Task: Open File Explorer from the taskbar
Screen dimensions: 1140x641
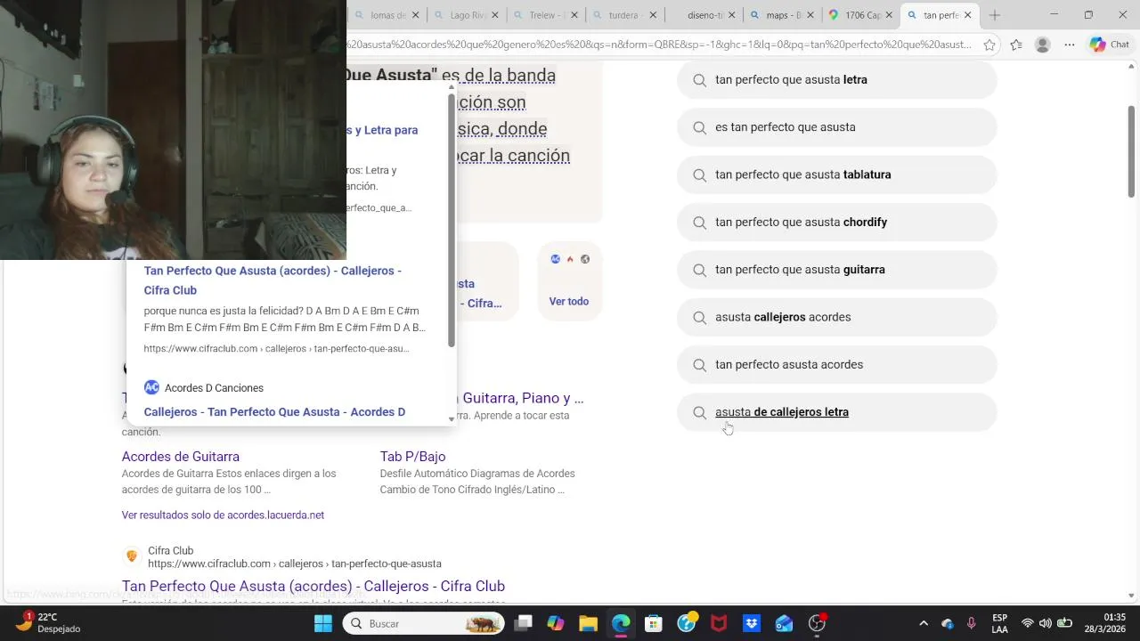Action: pyautogui.click(x=588, y=623)
